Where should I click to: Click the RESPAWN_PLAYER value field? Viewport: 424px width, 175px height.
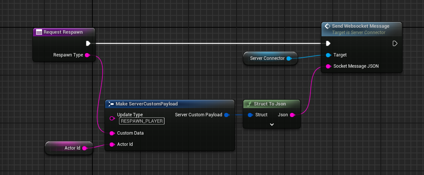tap(142, 121)
